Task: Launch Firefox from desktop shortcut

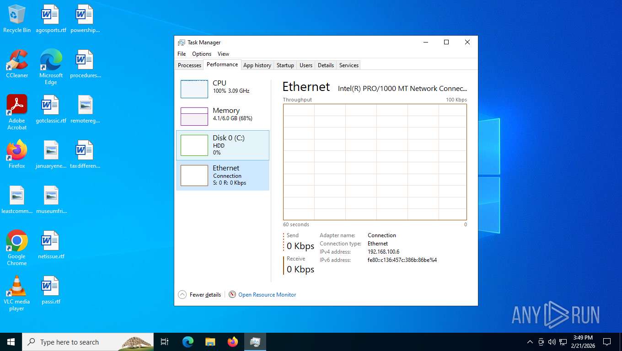Action: 17,154
